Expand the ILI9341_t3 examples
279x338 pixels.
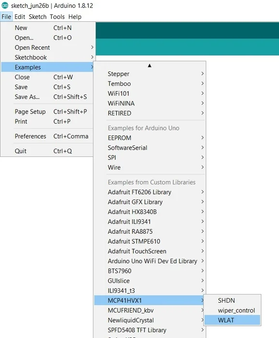(150, 291)
